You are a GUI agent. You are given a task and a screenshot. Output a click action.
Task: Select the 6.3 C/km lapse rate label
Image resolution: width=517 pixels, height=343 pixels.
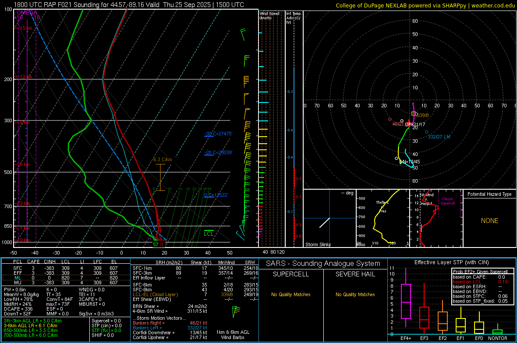(x=163, y=159)
